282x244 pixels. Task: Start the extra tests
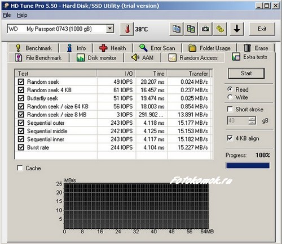(x=246, y=73)
